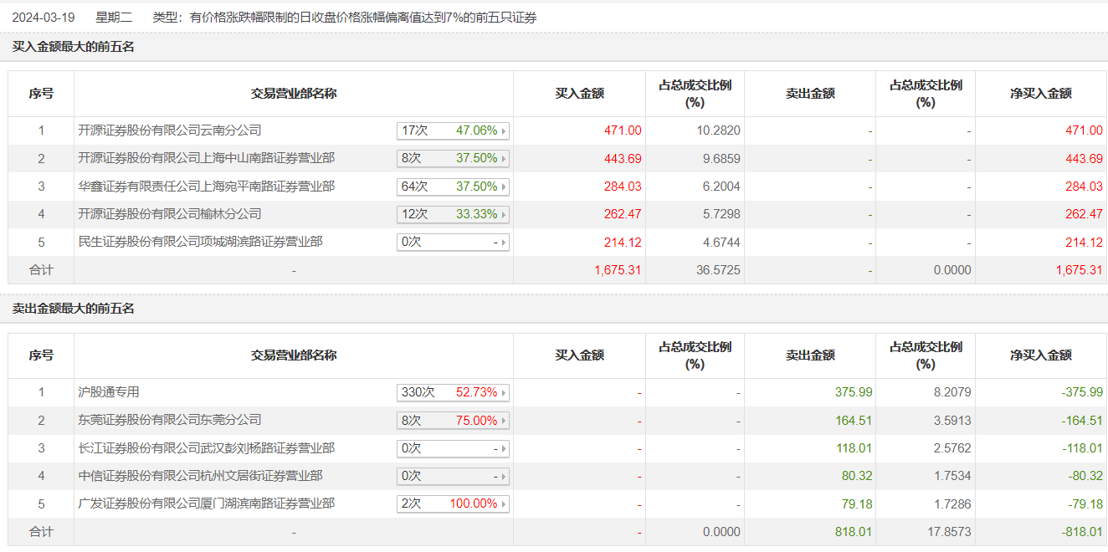Open 中信证券股份有限公司杭州文居街证券营业部 link
This screenshot has height=552, width=1108.
coord(200,476)
